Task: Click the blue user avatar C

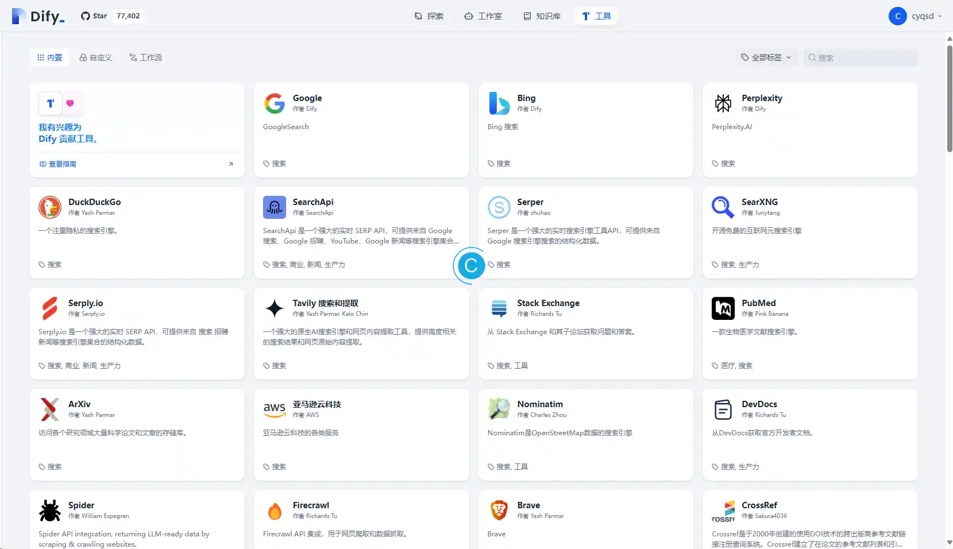Action: click(897, 16)
